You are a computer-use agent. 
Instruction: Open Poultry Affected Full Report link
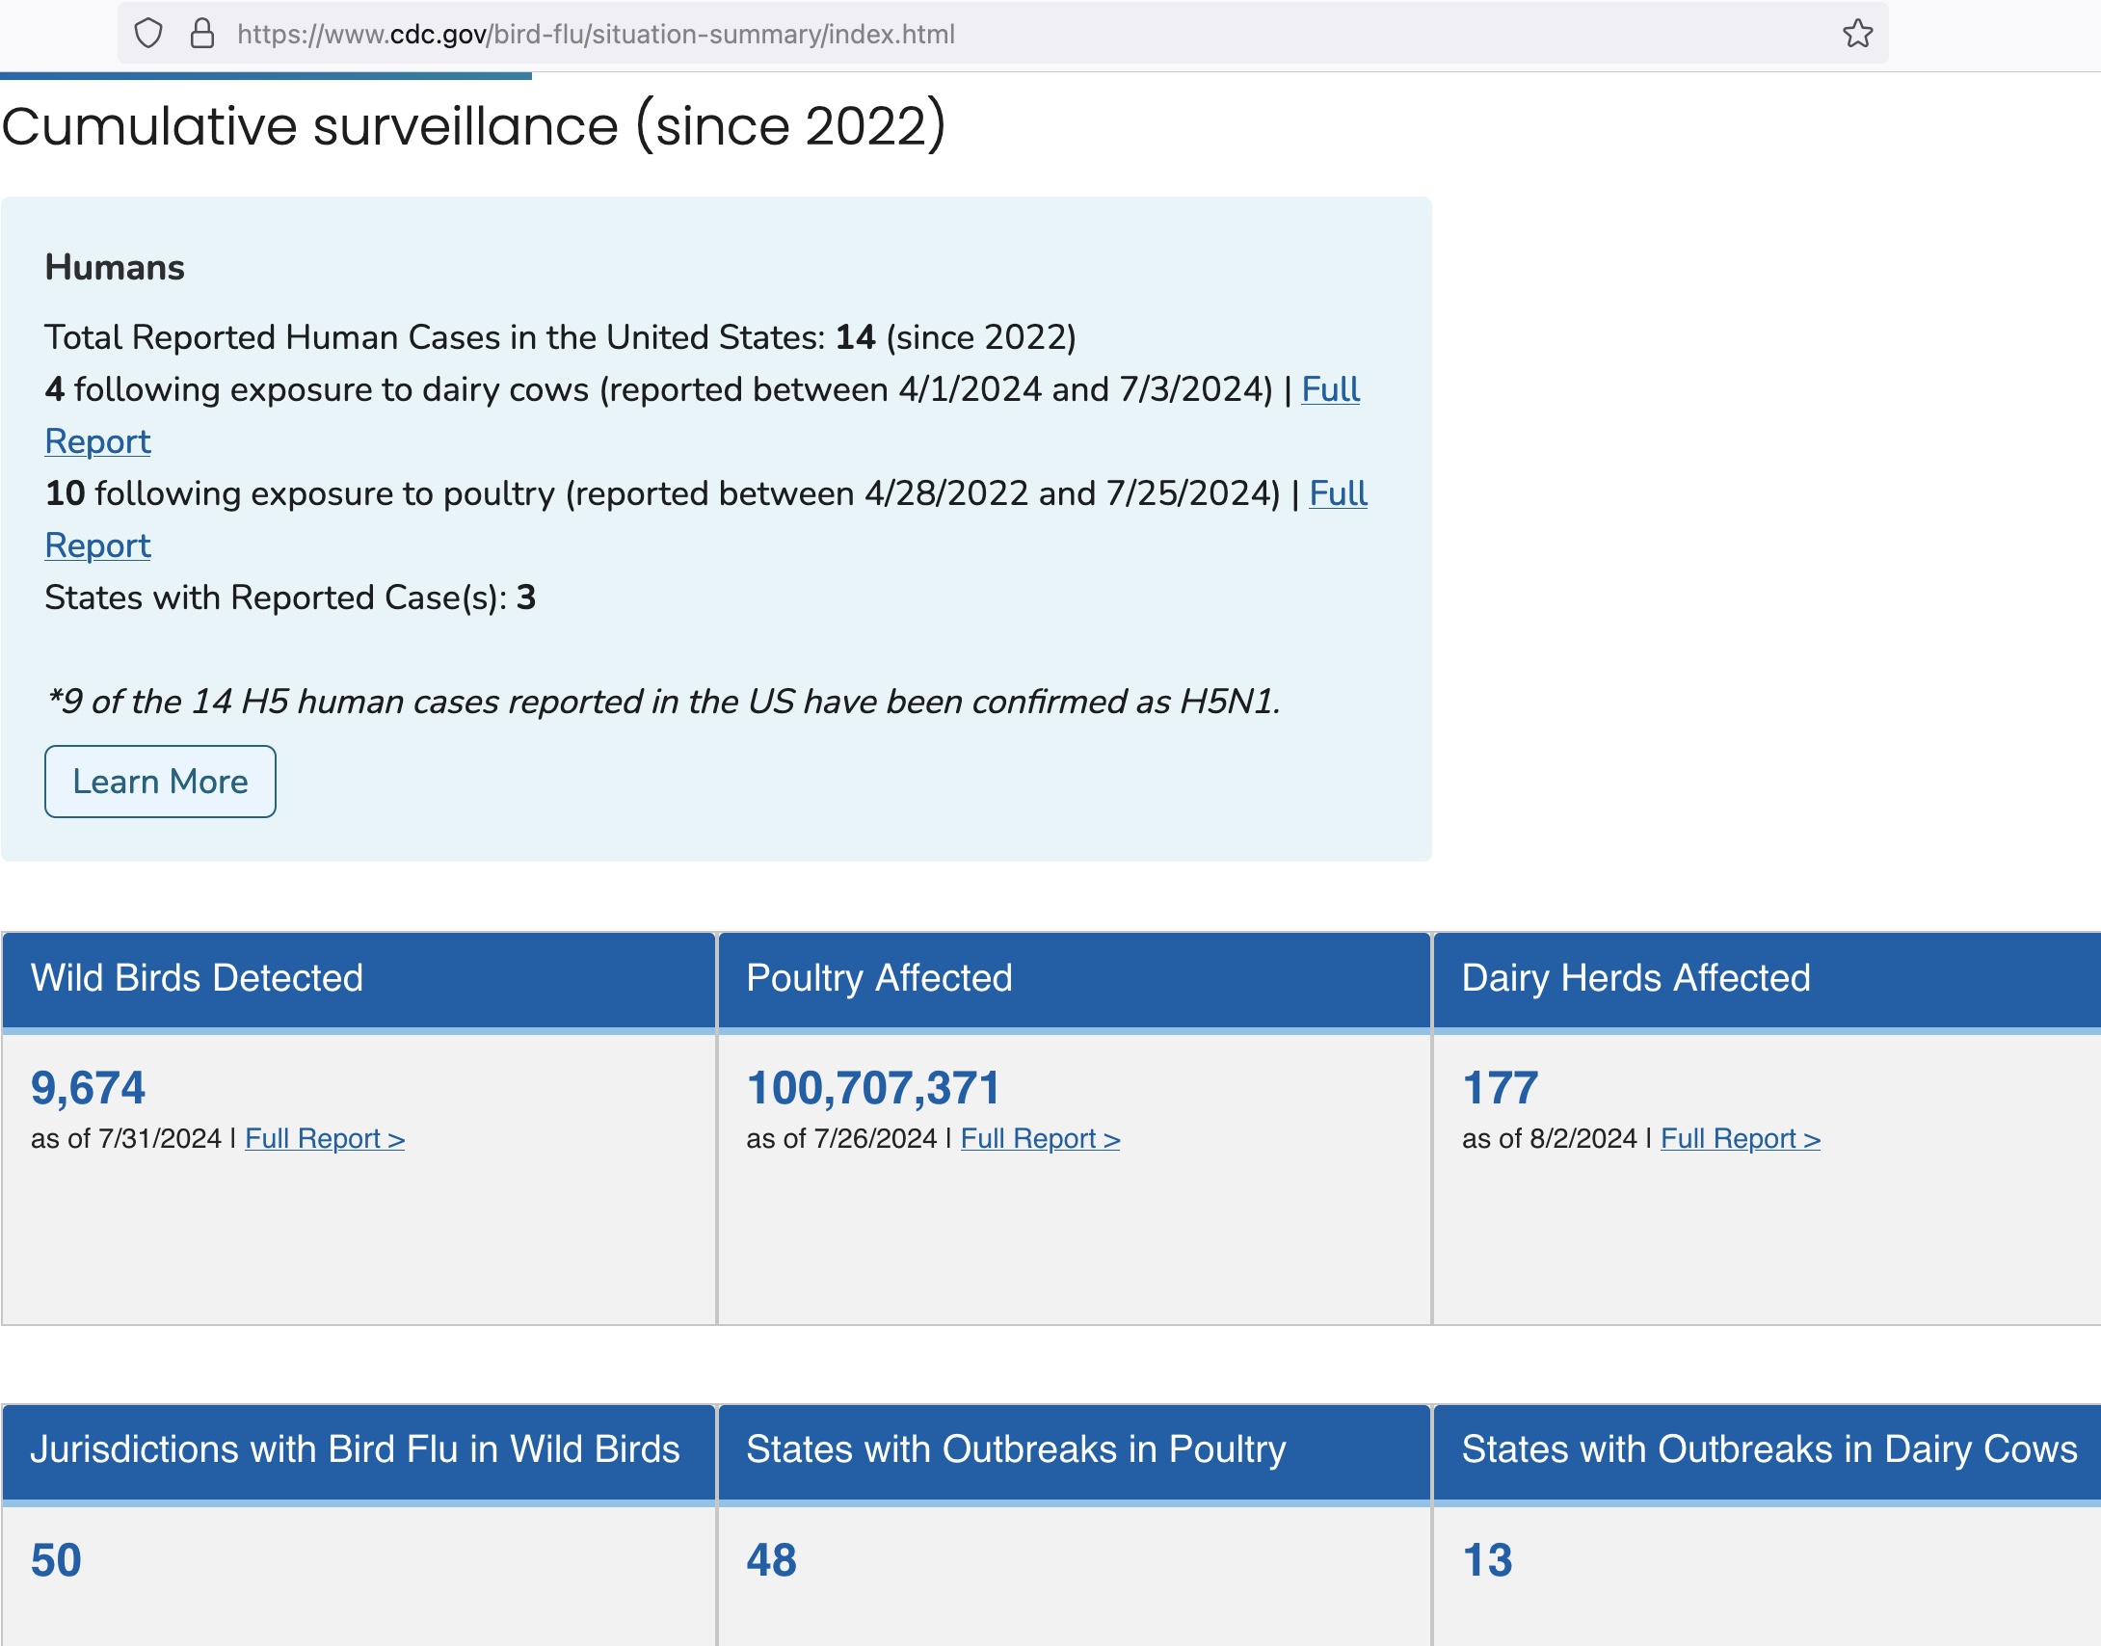1040,1138
